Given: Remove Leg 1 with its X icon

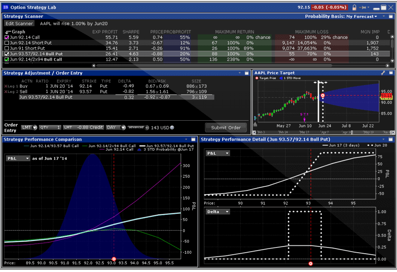Looking at the screenshot, I should tap(6, 86).
